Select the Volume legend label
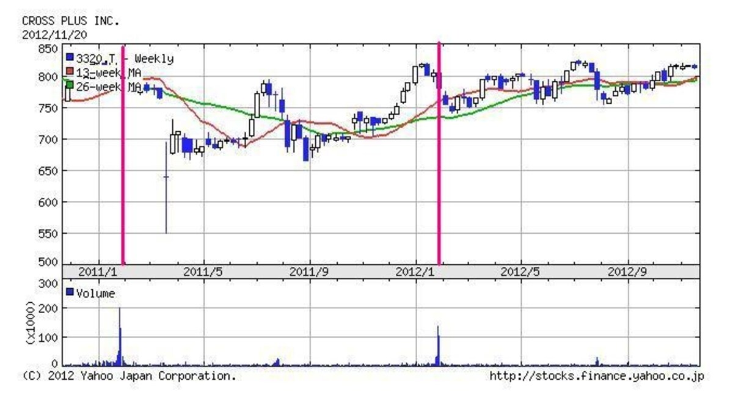 click(95, 293)
